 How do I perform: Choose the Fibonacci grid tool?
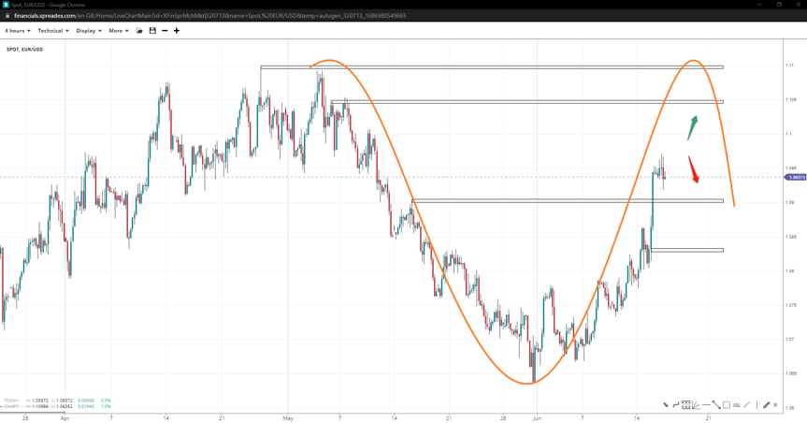coord(685,405)
